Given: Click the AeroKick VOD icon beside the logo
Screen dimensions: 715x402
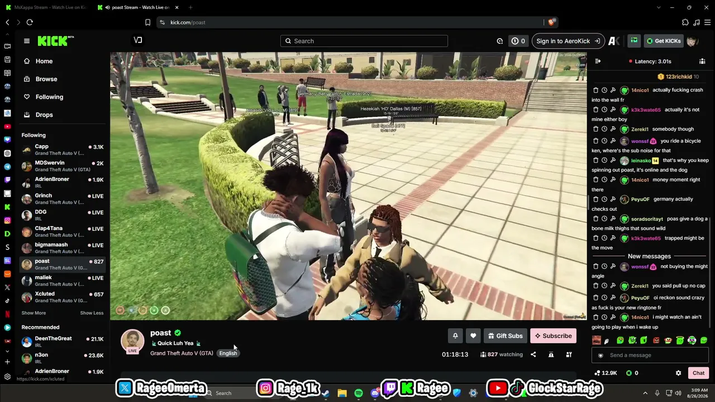Looking at the screenshot, I should (x=138, y=40).
